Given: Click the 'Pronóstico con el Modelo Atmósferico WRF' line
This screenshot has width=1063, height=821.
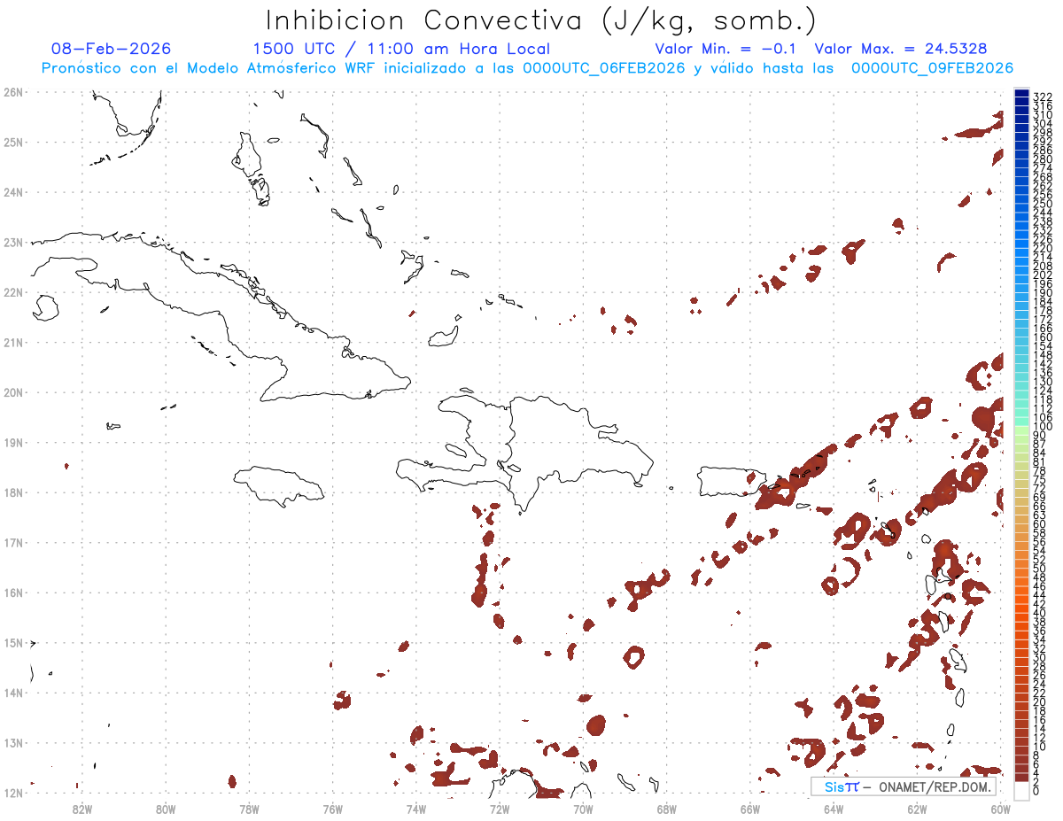Looking at the screenshot, I should tap(527, 68).
